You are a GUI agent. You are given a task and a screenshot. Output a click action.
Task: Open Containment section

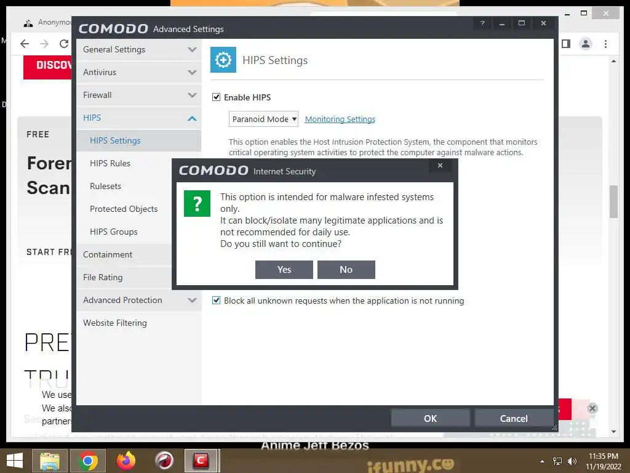pyautogui.click(x=108, y=254)
